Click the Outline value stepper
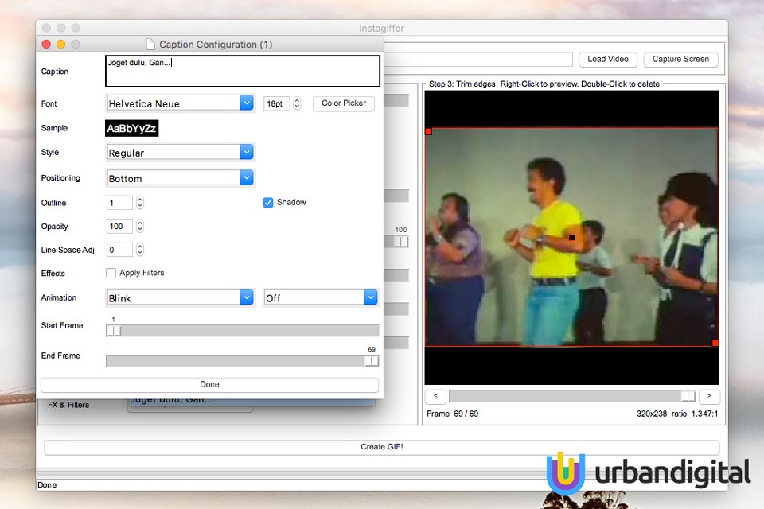The image size is (764, 509). (x=140, y=203)
